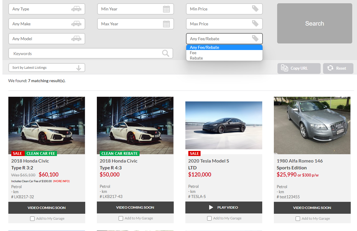Open the first white Honda Civic photo
357x231 pixels.
click(47, 126)
